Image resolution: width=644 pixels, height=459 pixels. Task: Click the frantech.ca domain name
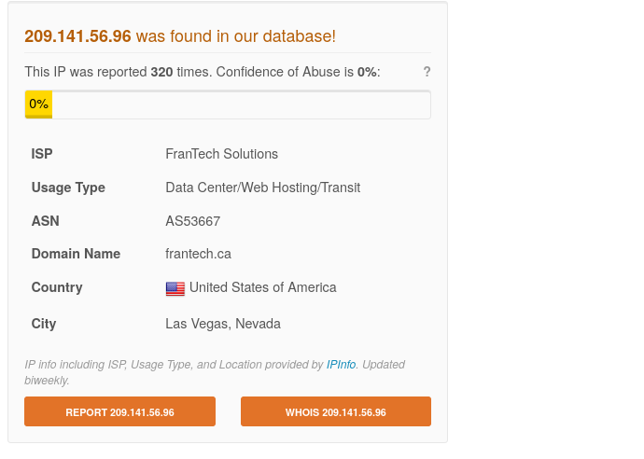point(199,254)
